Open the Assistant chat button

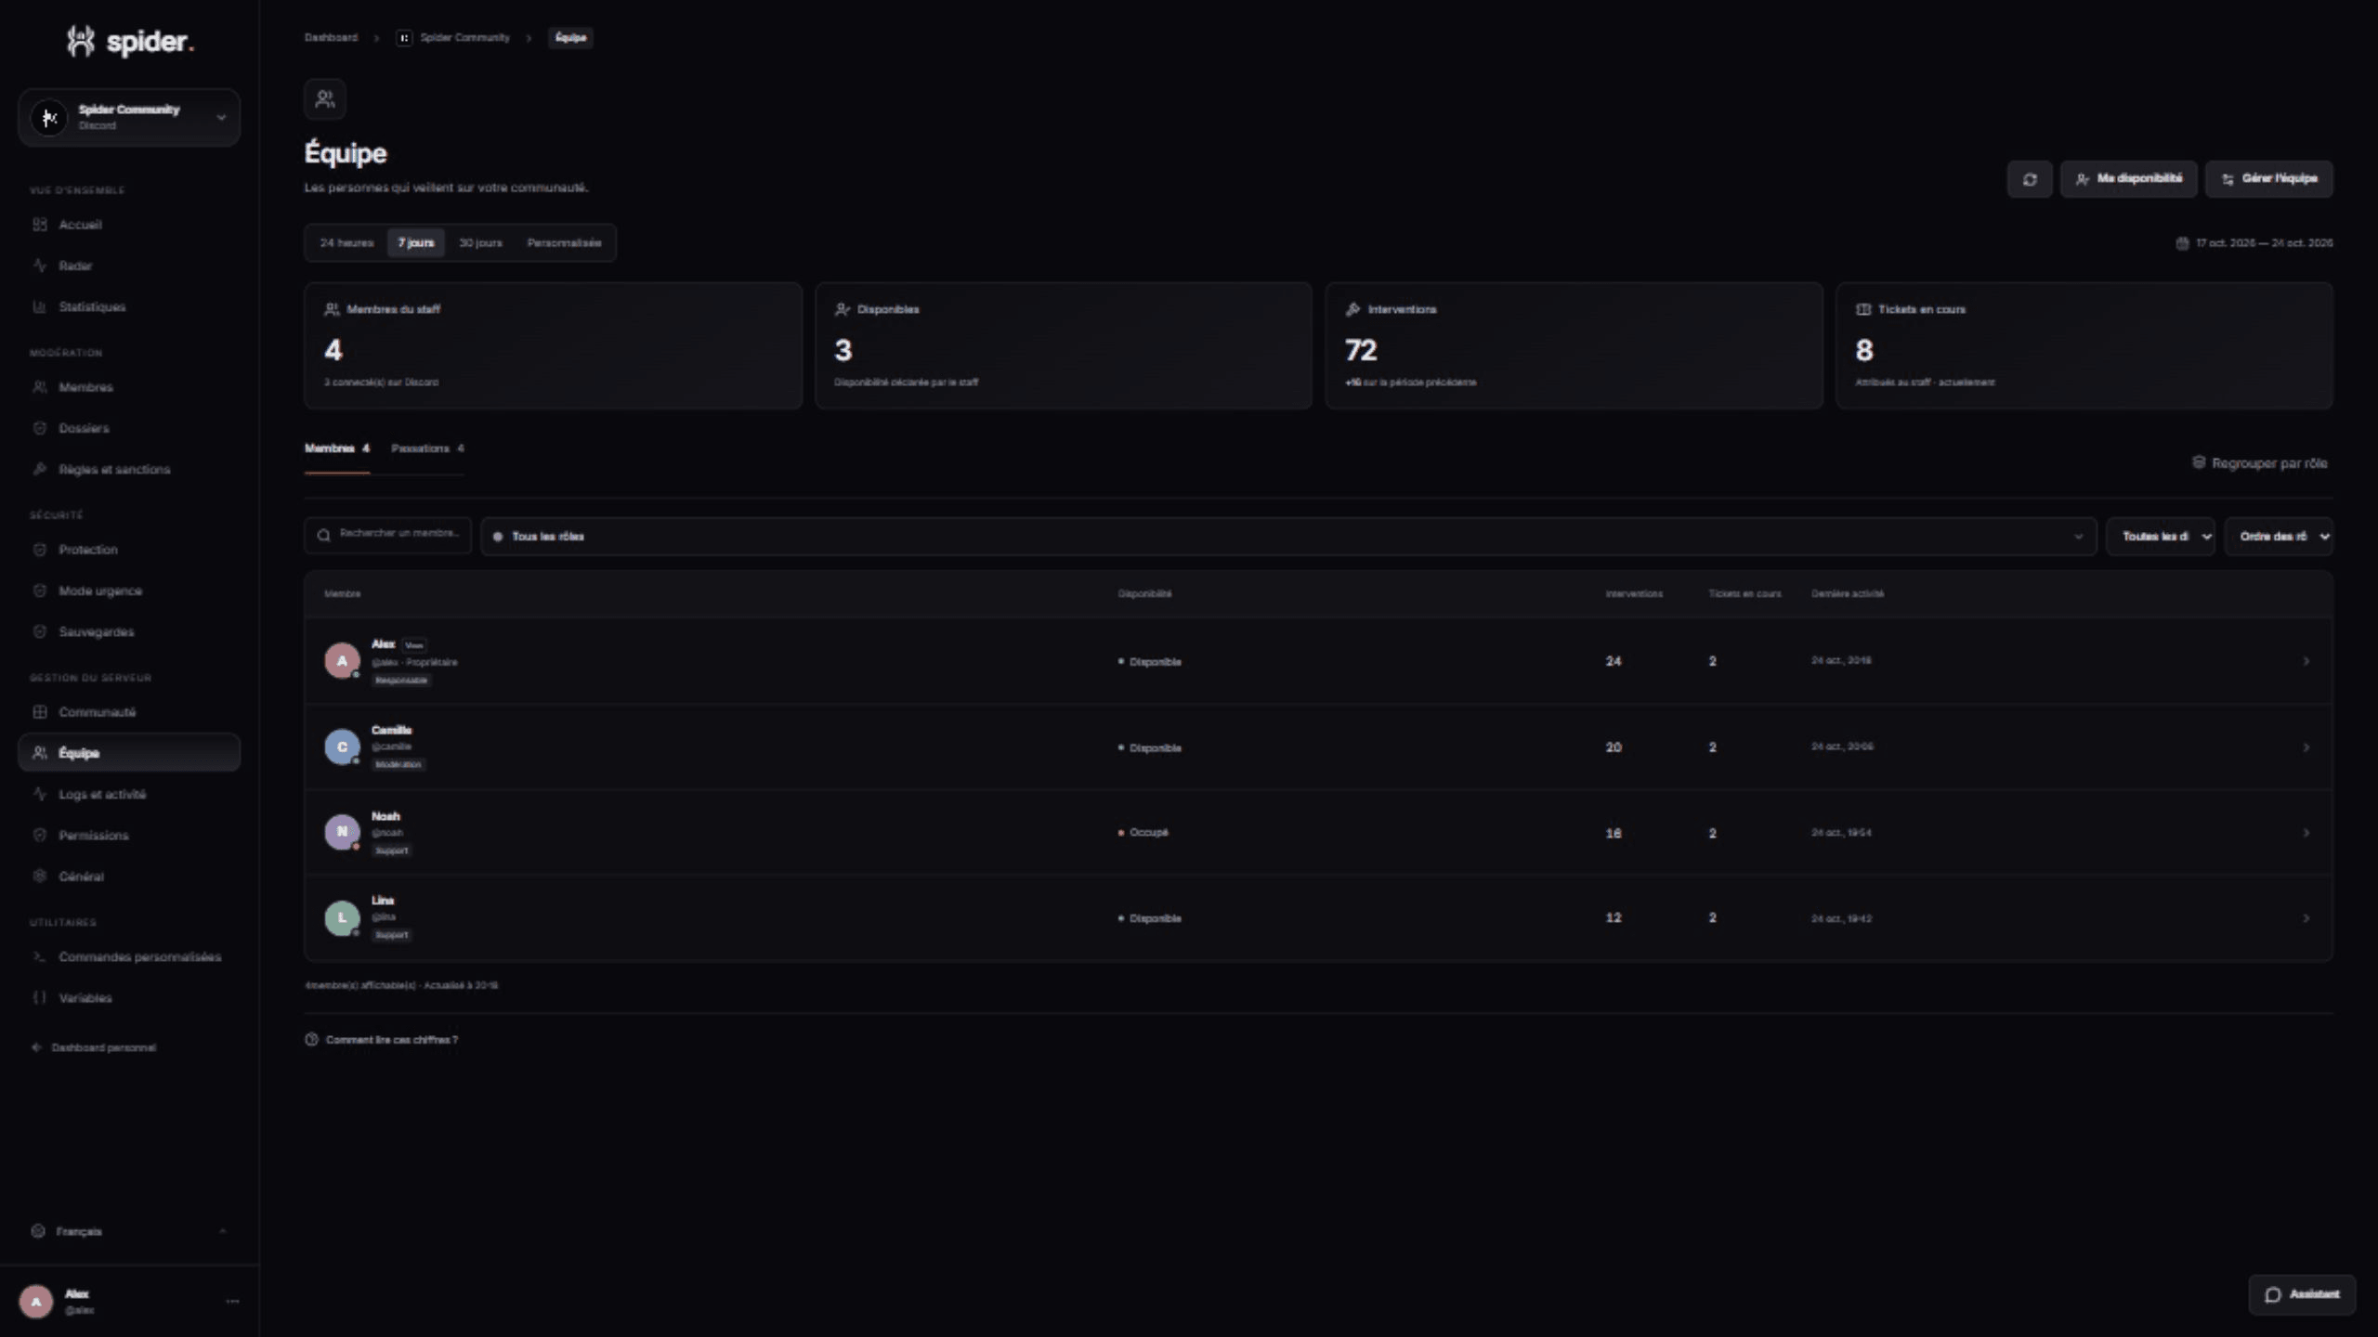point(2302,1294)
